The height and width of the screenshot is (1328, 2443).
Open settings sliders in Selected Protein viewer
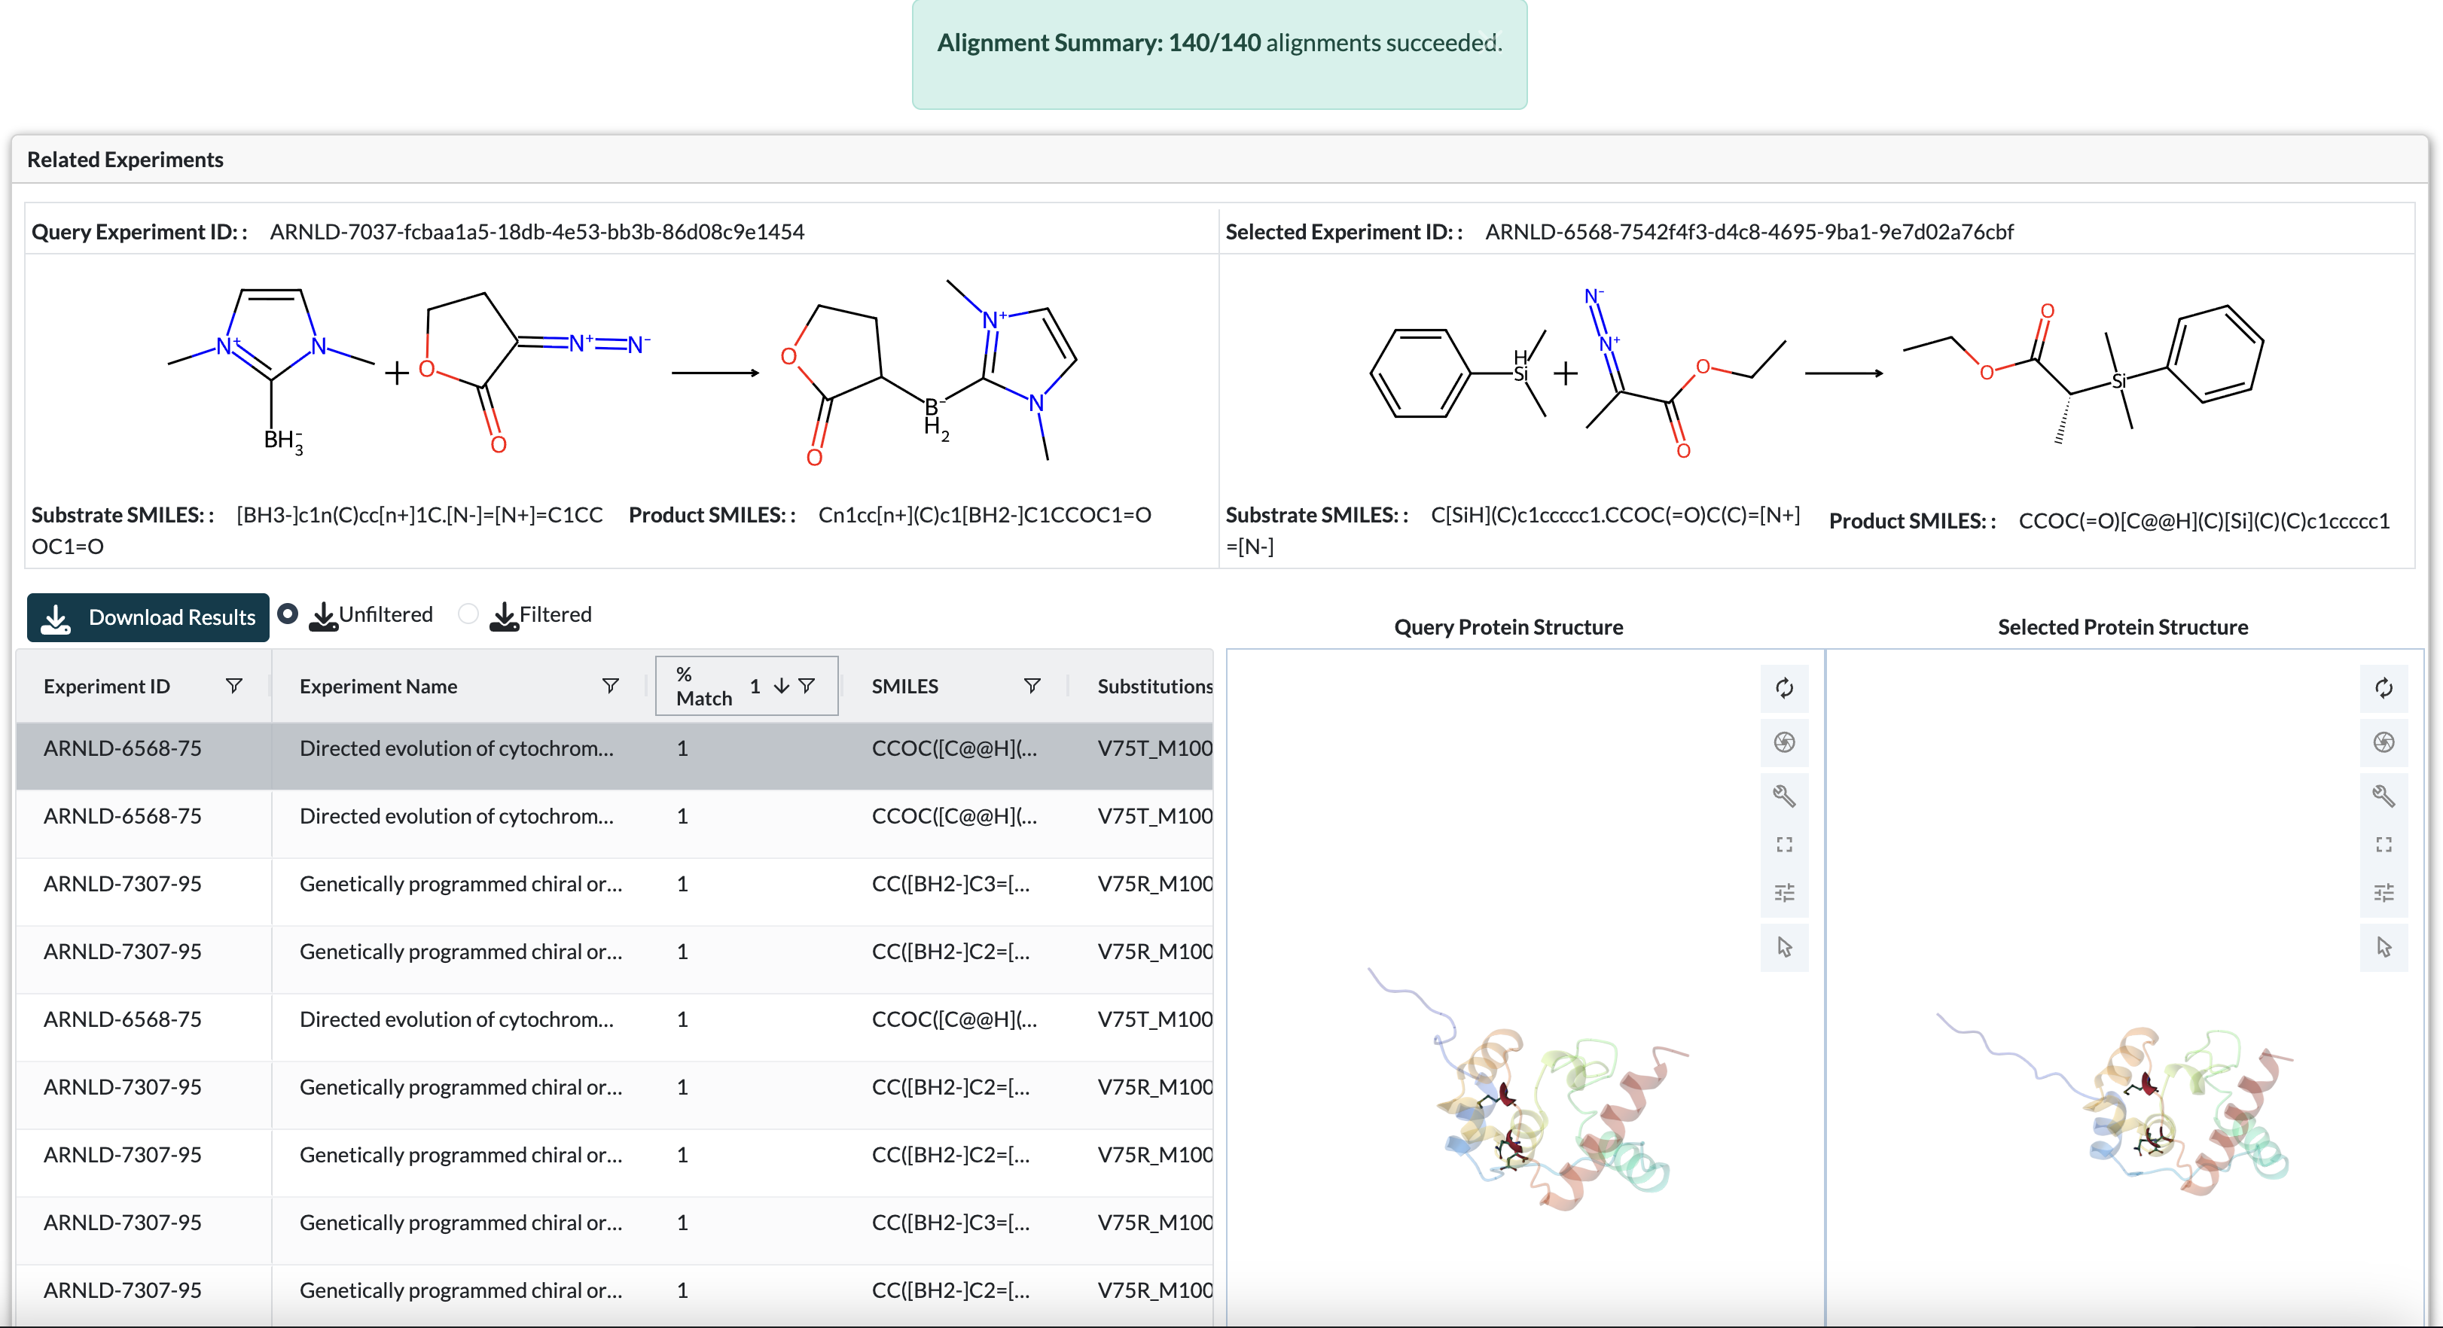(x=2384, y=893)
